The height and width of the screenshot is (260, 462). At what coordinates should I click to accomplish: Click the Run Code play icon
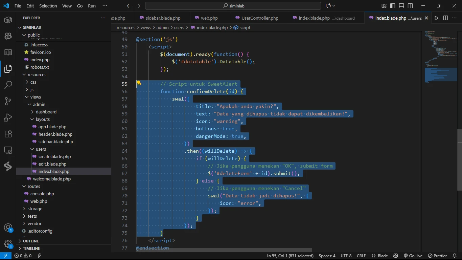click(x=436, y=18)
